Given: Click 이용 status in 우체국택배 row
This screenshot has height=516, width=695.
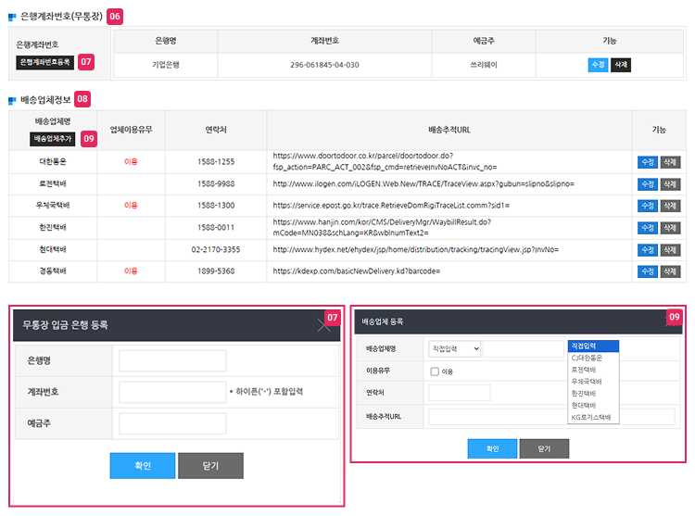Looking at the screenshot, I should [x=131, y=206].
